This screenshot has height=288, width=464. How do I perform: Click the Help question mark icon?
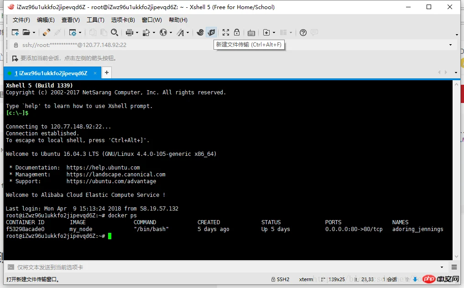[303, 32]
